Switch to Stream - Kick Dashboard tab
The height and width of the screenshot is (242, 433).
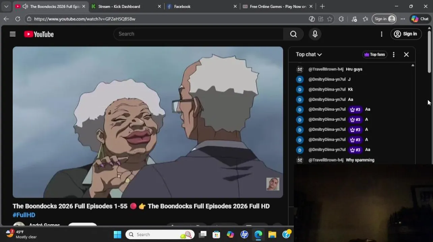point(119,6)
